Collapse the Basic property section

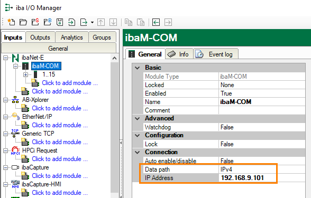pyautogui.click(x=138, y=68)
